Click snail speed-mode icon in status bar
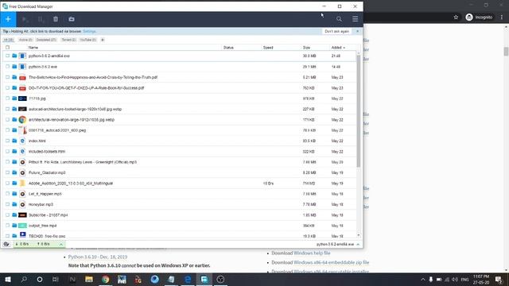509x286 pixels. point(6,244)
